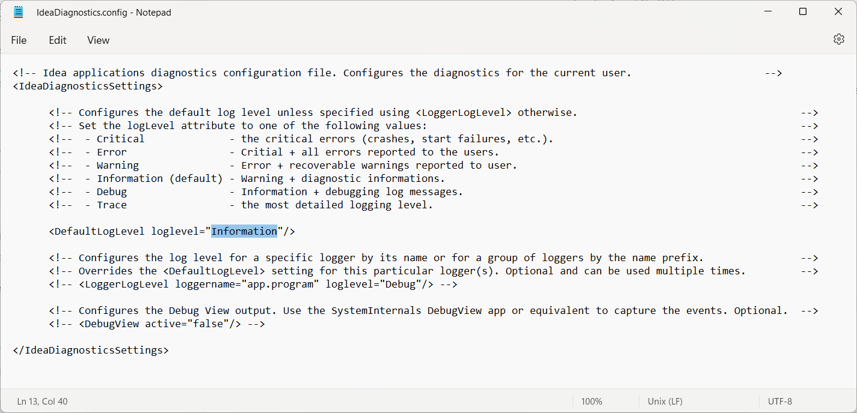Open the Edit menu
The width and height of the screenshot is (857, 413).
58,40
